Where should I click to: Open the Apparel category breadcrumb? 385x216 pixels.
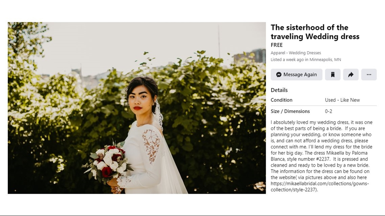click(x=278, y=53)
